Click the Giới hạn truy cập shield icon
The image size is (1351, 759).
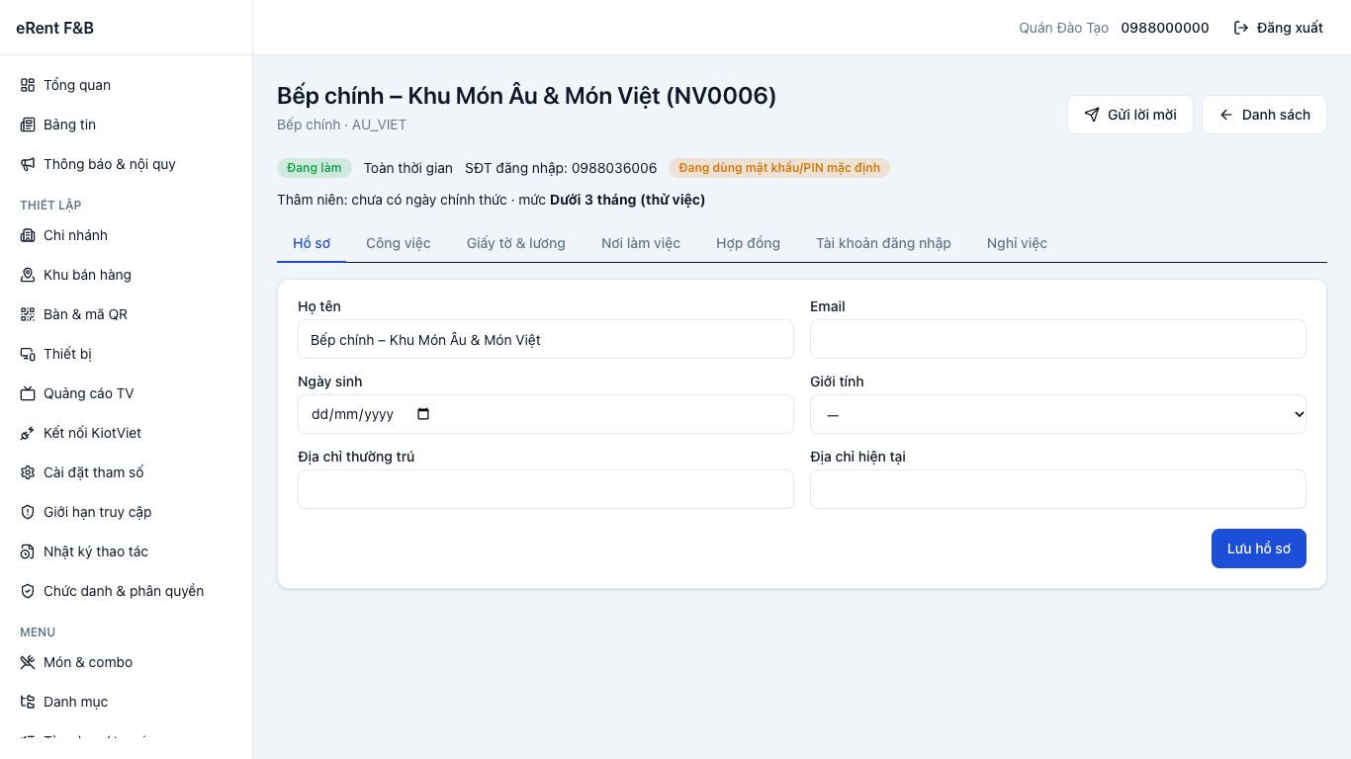tap(28, 512)
